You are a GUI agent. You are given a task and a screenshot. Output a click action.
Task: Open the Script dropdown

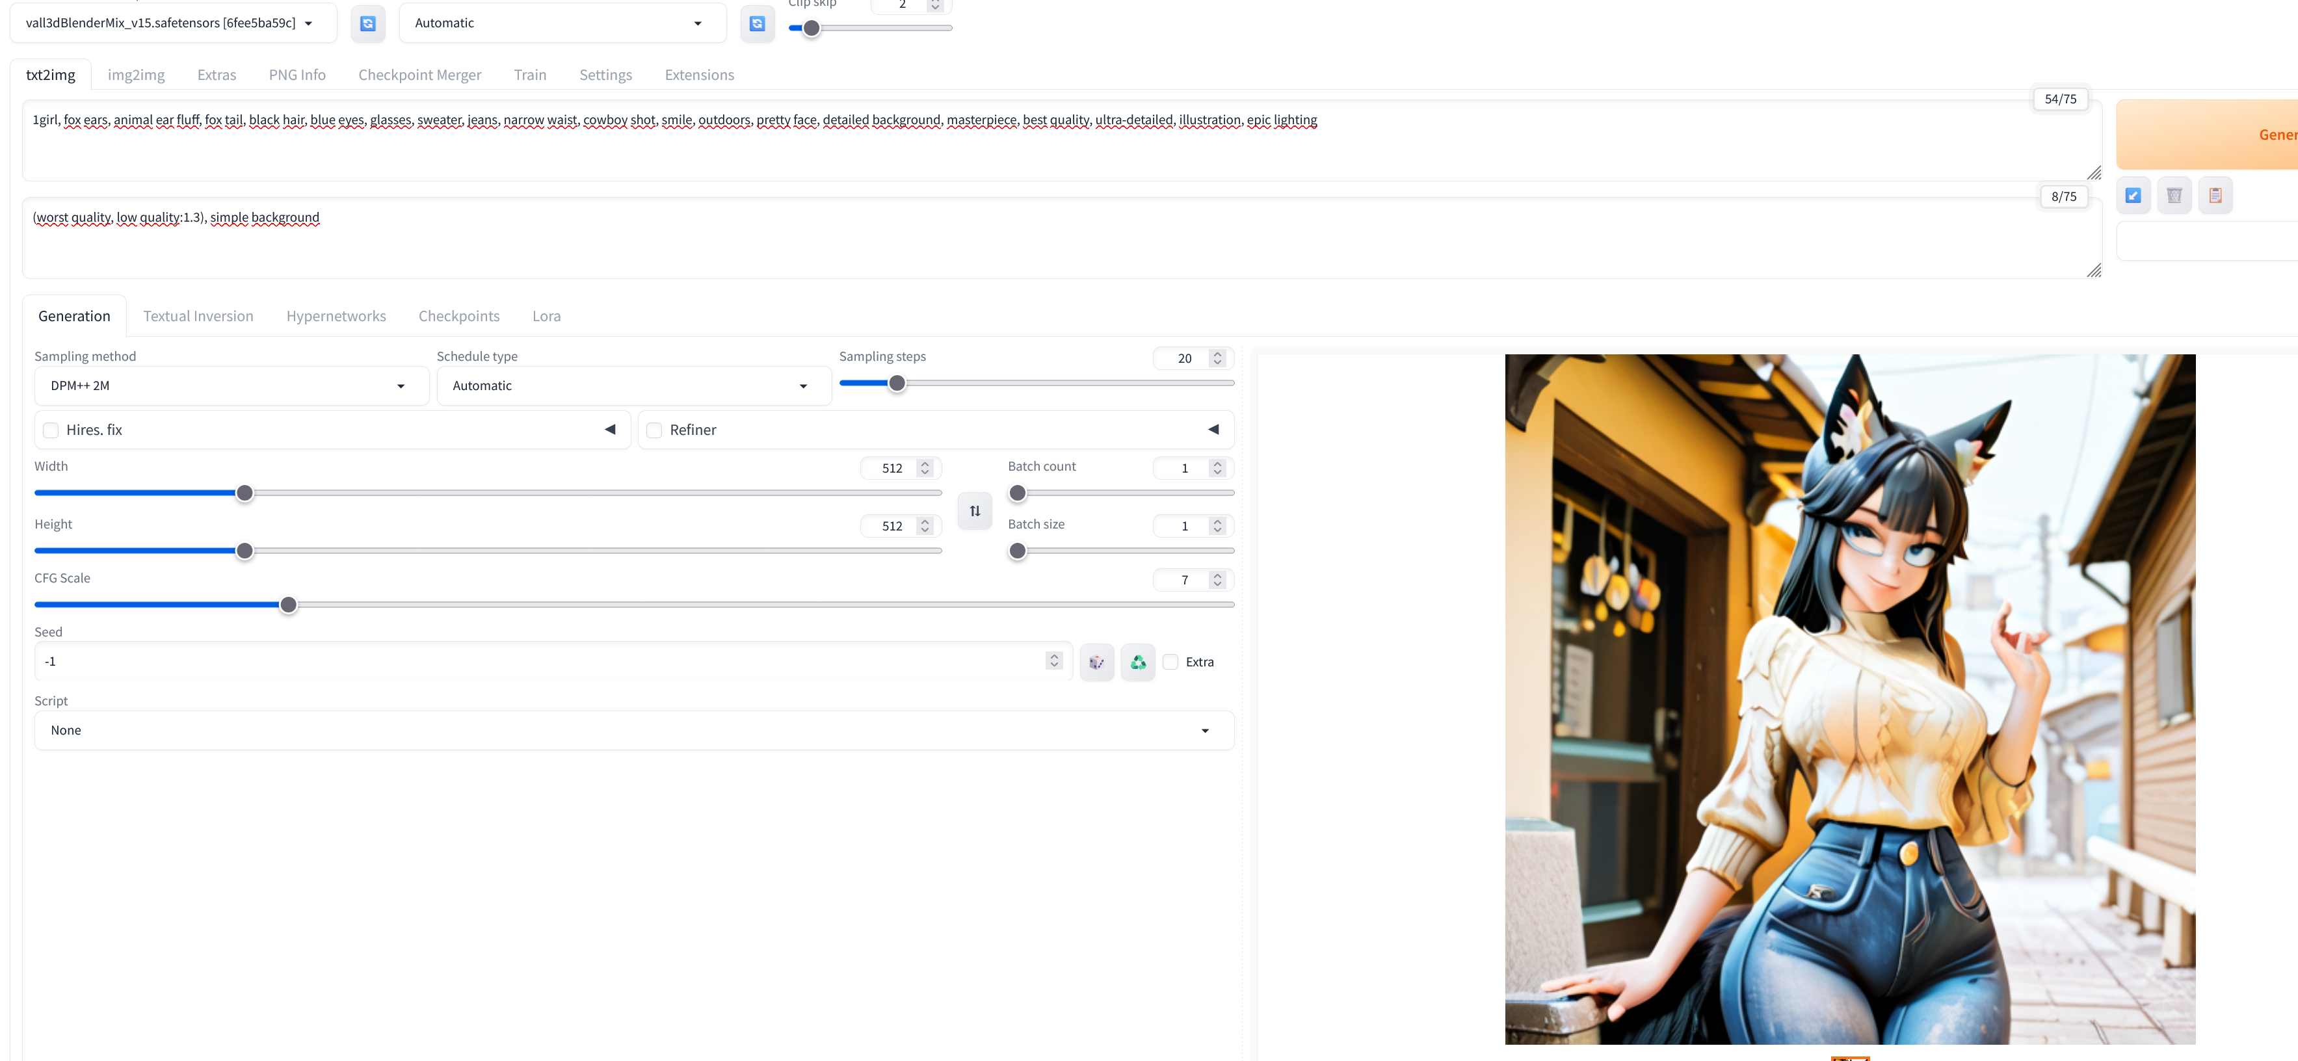coord(634,730)
